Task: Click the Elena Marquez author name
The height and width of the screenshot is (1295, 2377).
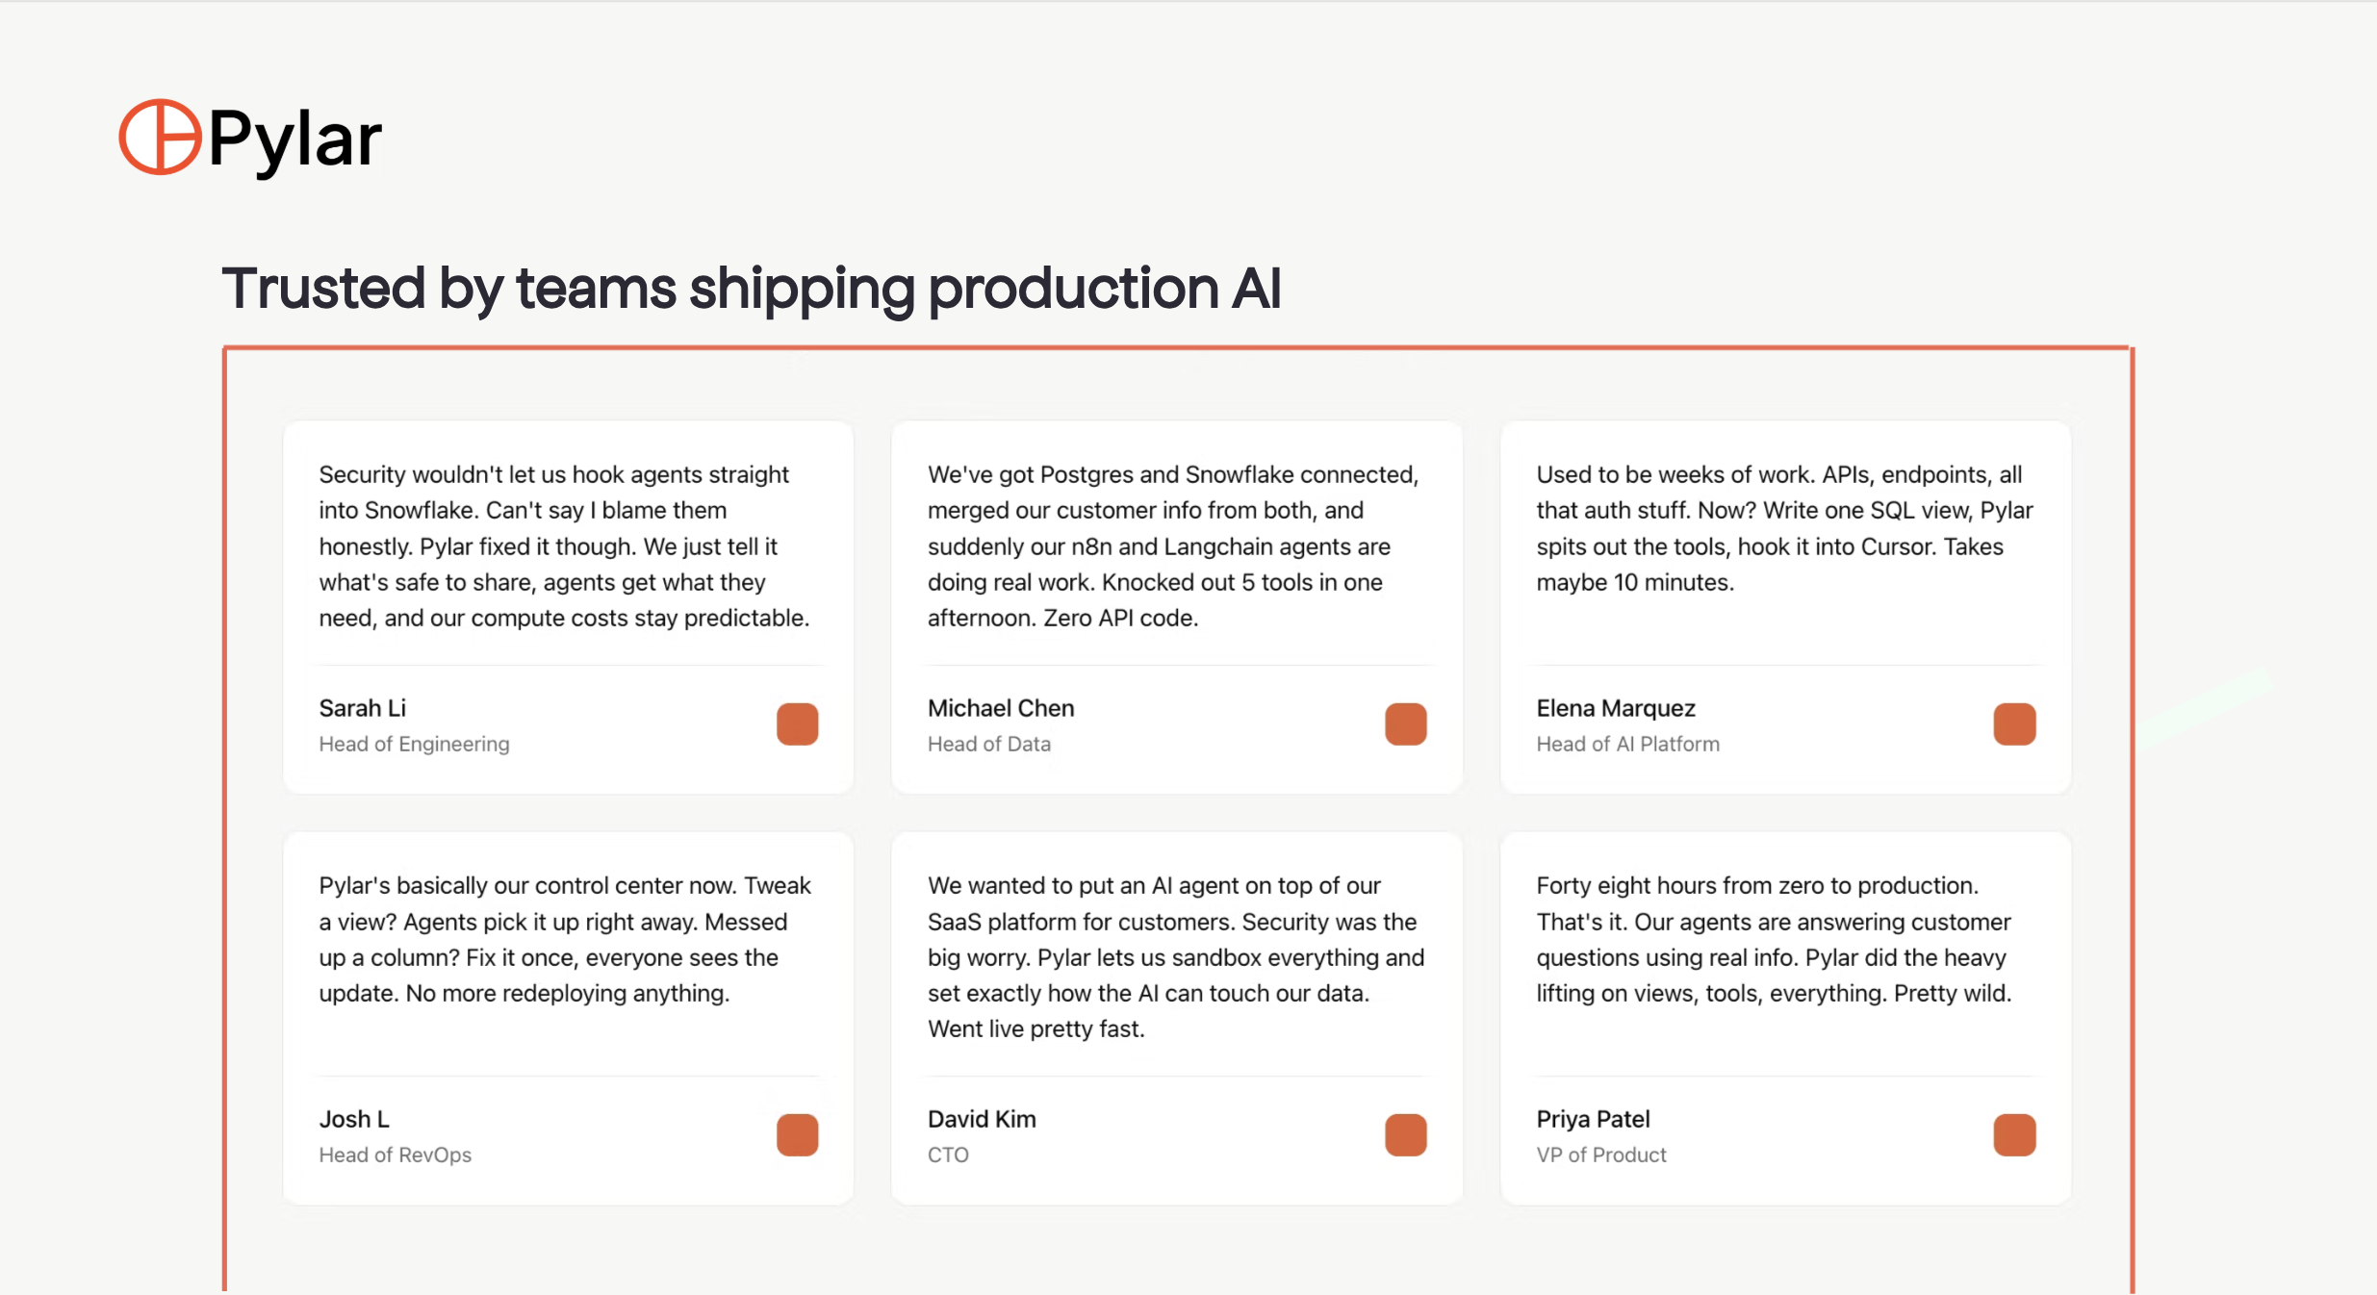Action: pos(1615,708)
